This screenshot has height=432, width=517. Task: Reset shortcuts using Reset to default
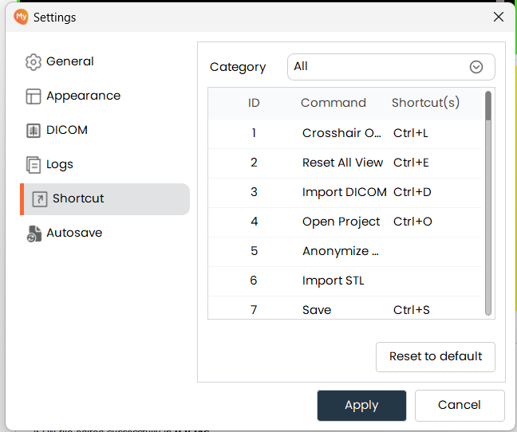(435, 356)
